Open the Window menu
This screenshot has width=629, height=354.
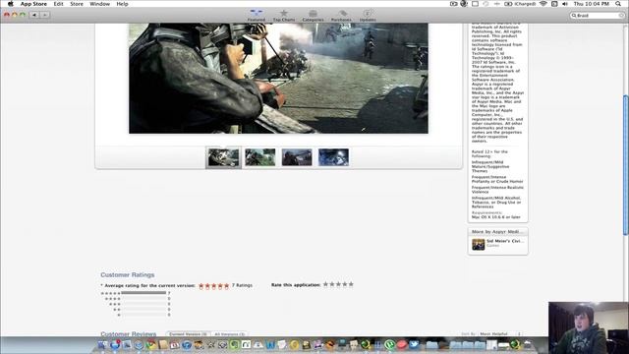coord(99,4)
